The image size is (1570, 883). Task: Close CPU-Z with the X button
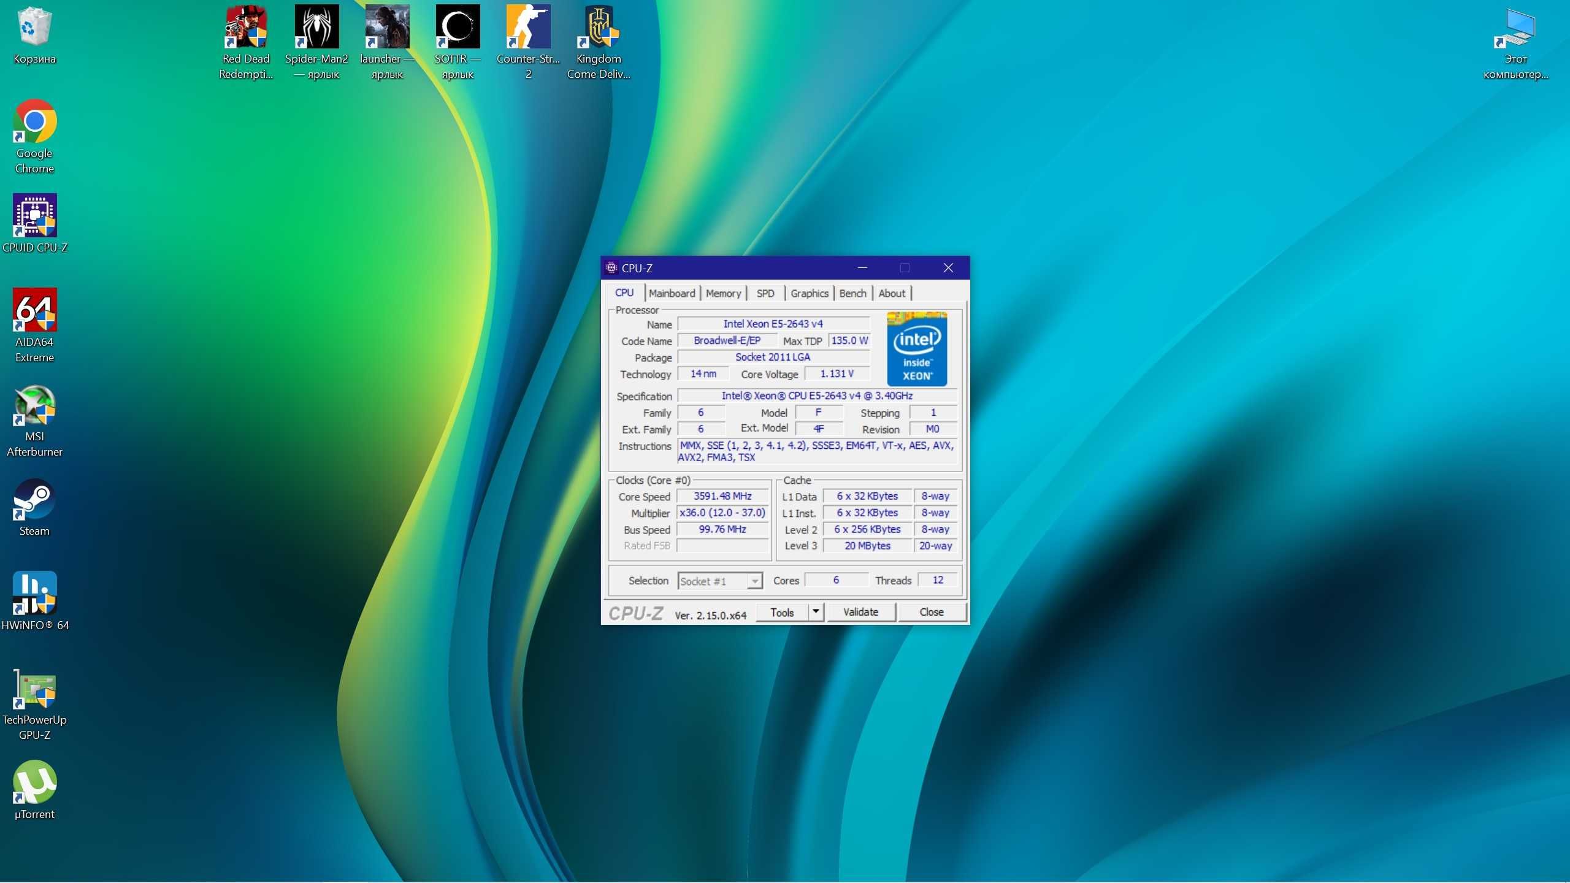(948, 267)
